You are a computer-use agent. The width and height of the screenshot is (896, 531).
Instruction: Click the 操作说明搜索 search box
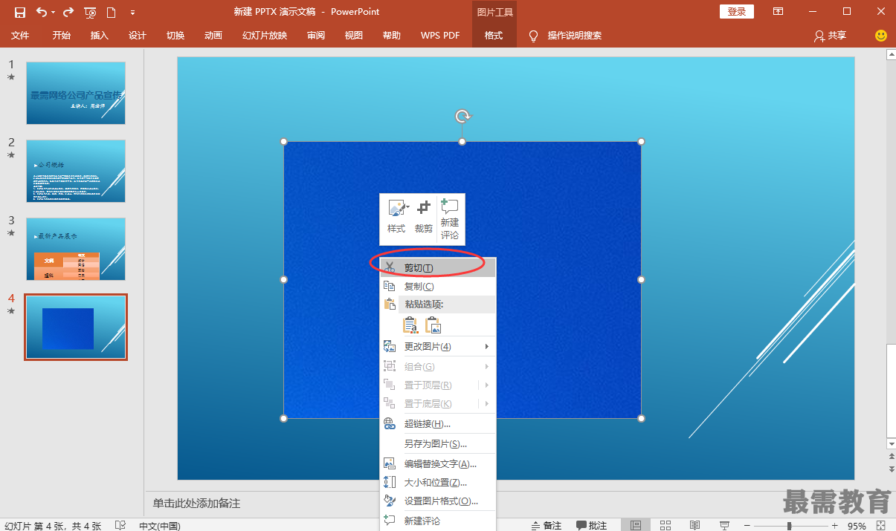tap(575, 36)
